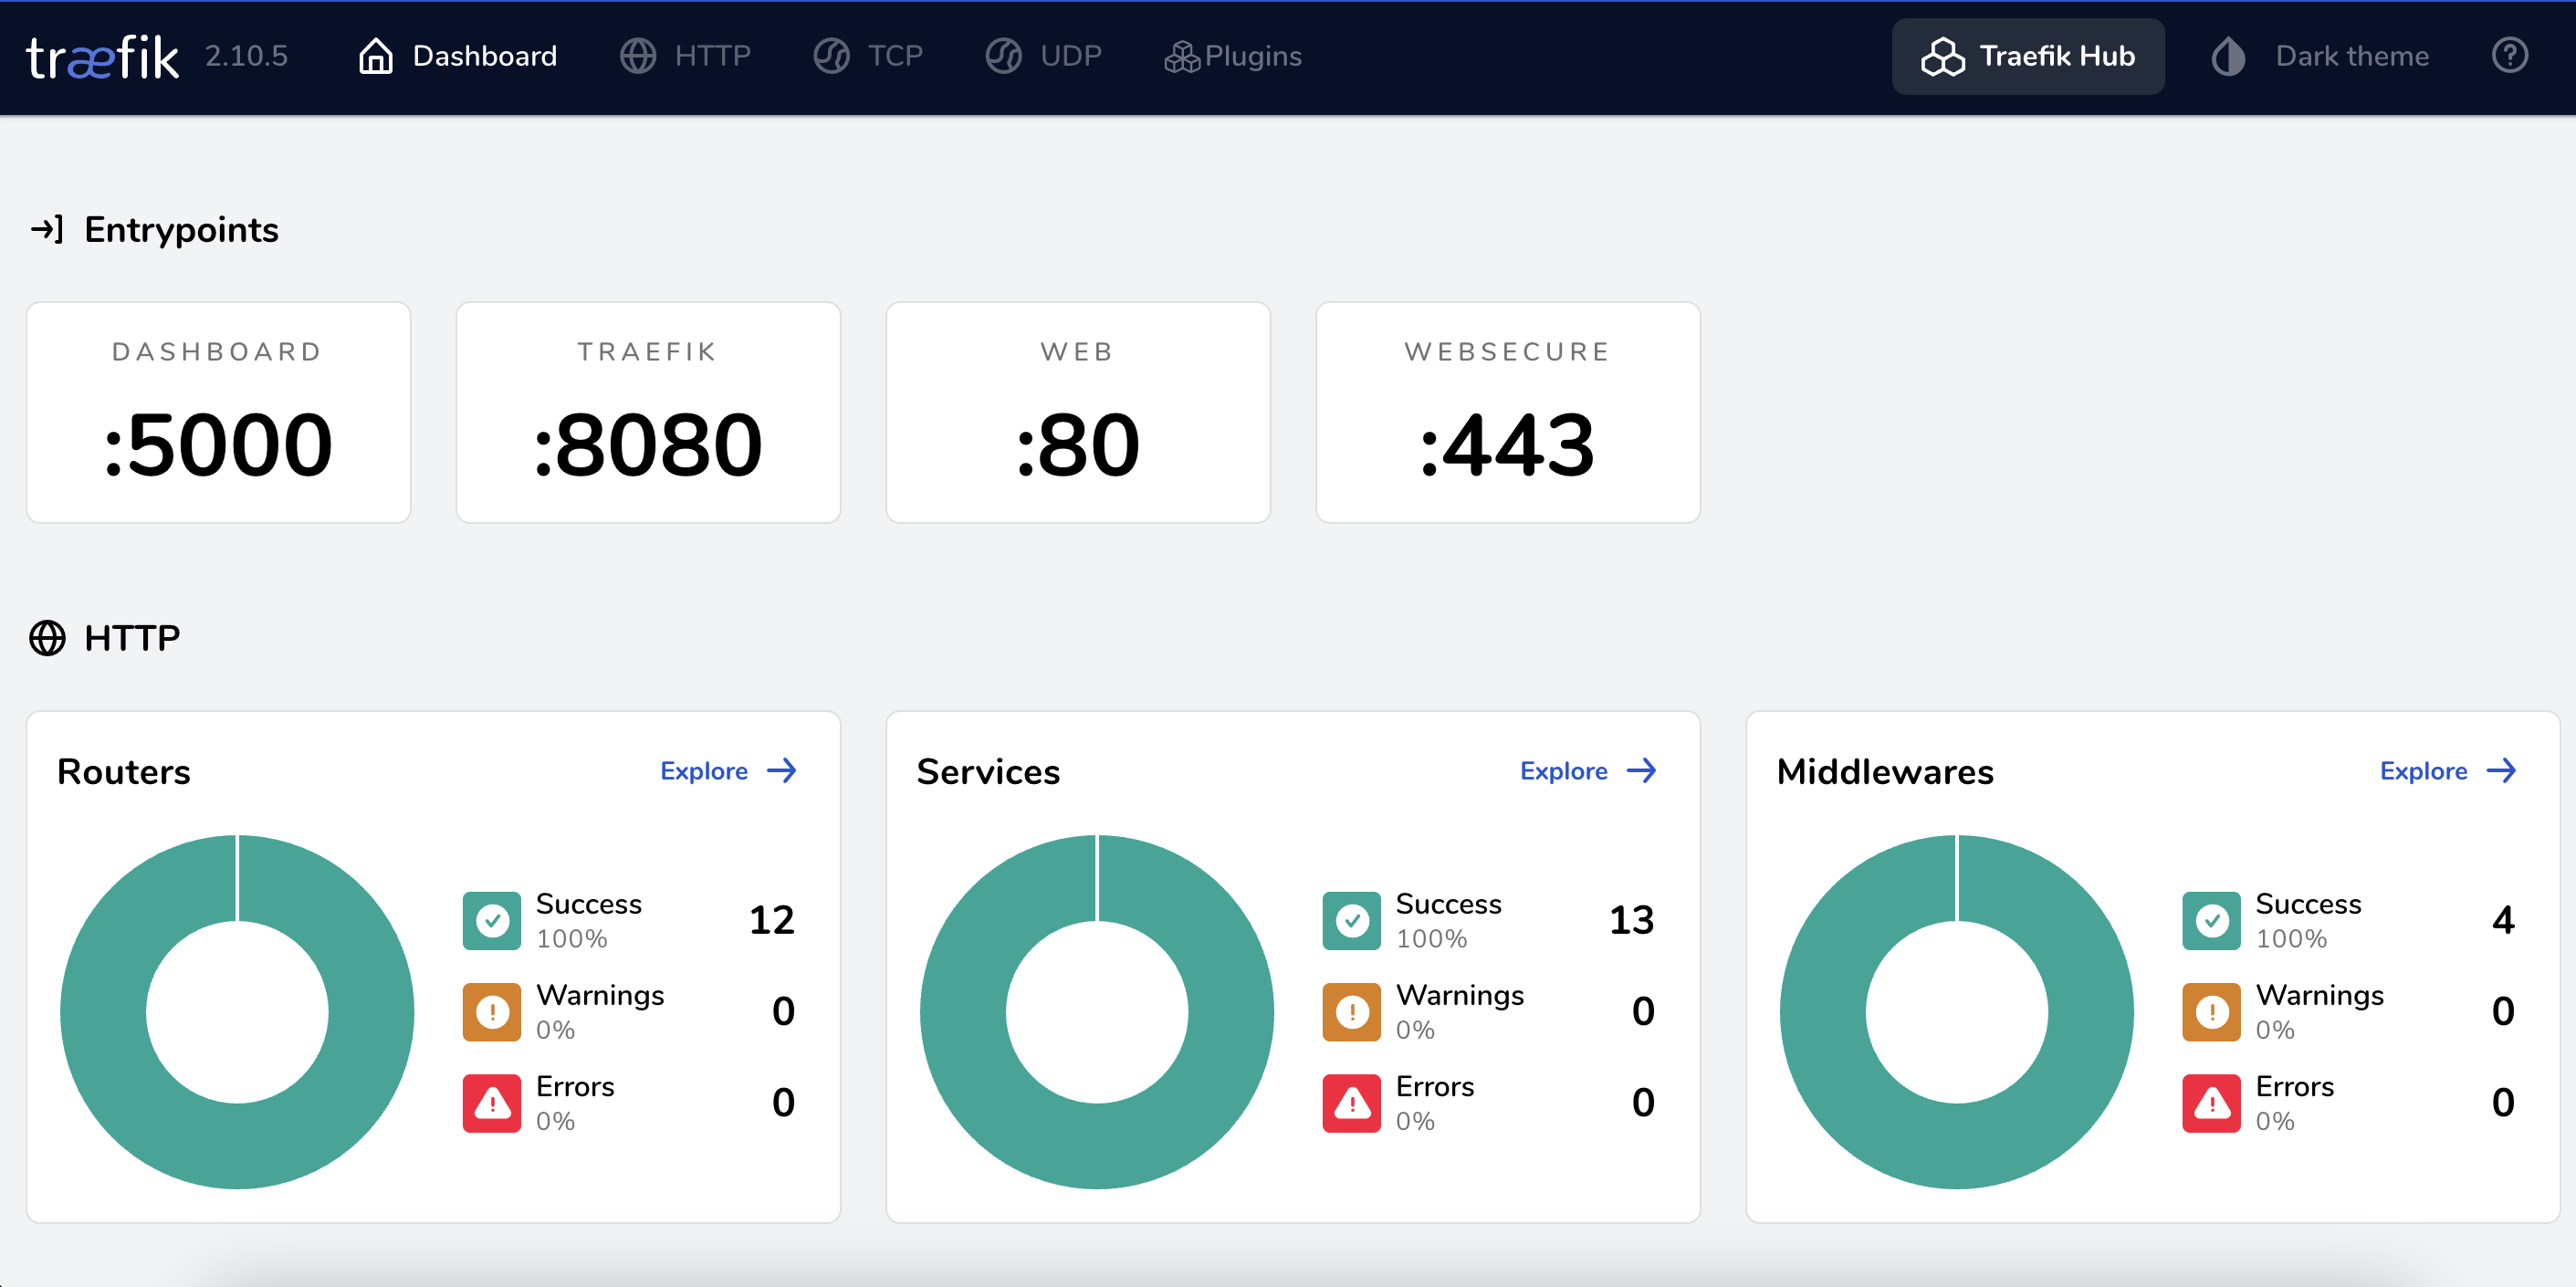This screenshot has height=1287, width=2576.
Task: Click the Dark theme droplet icon
Action: 2228,56
